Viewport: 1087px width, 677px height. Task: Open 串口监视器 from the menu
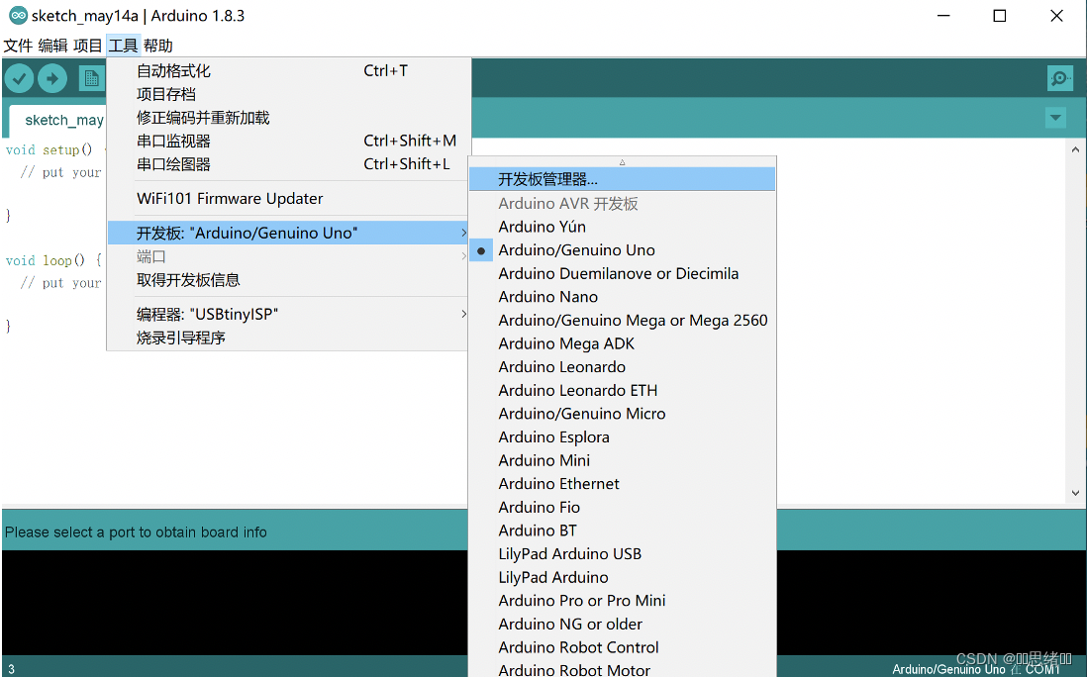coord(288,141)
